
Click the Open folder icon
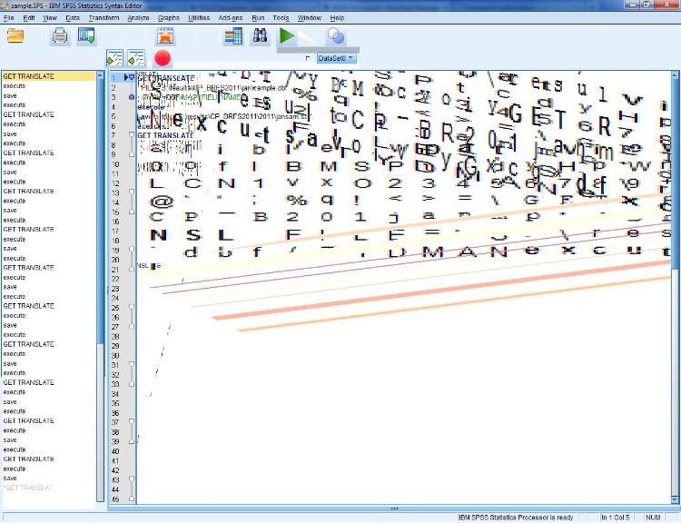15,36
